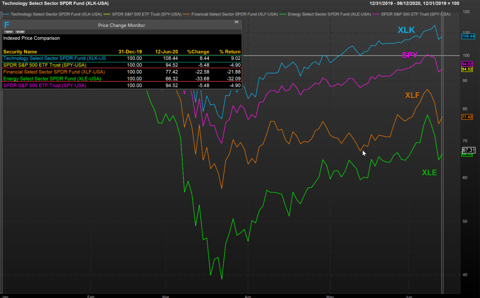Click the SPY annotation label on chart

pyautogui.click(x=410, y=55)
